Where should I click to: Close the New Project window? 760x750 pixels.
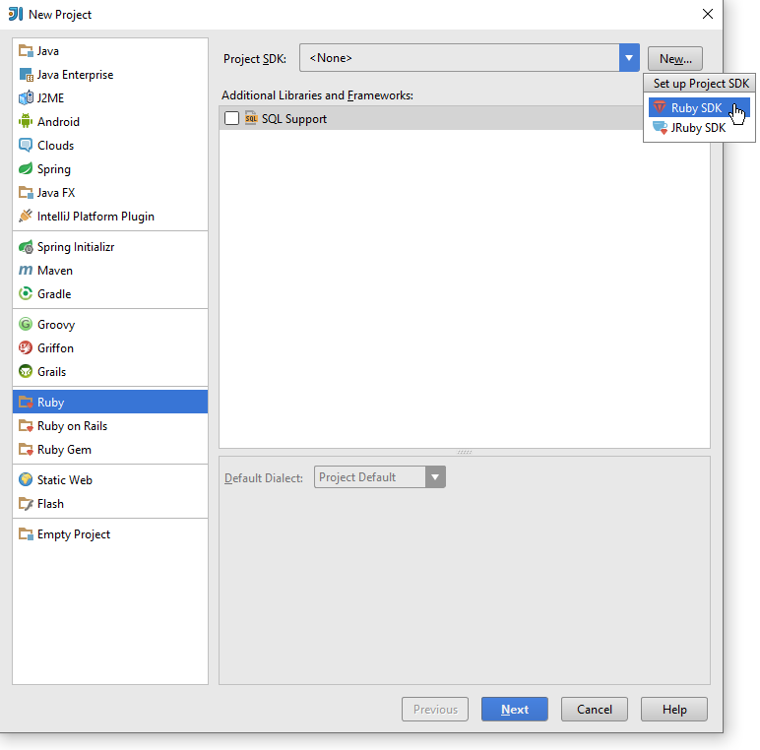click(708, 14)
